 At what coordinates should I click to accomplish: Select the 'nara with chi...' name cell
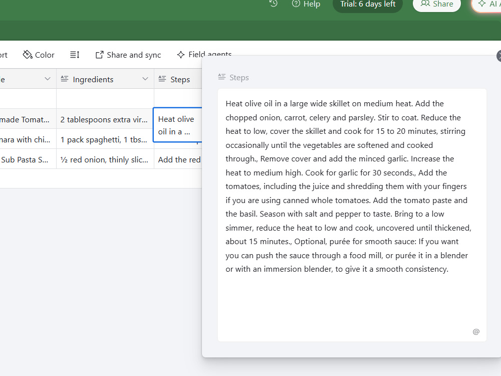pyautogui.click(x=28, y=140)
